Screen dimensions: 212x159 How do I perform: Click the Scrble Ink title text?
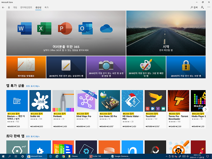(x=35, y=116)
